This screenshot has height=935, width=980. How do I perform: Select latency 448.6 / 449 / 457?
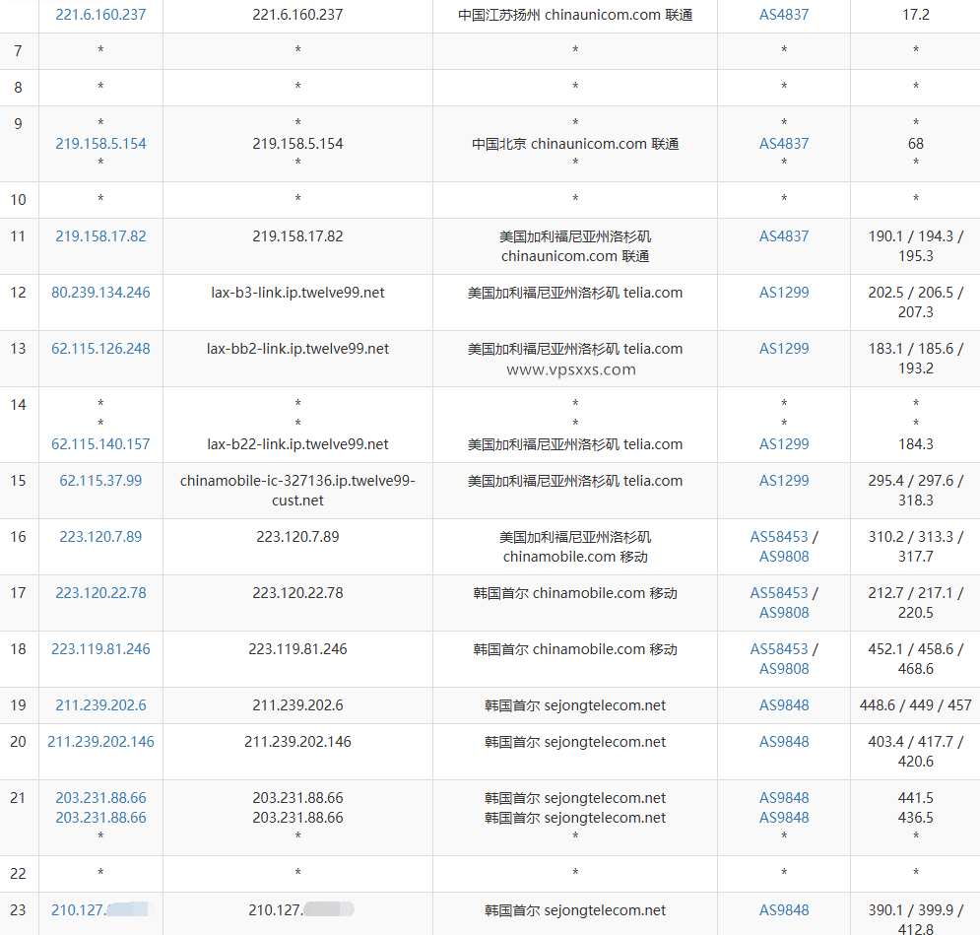916,705
